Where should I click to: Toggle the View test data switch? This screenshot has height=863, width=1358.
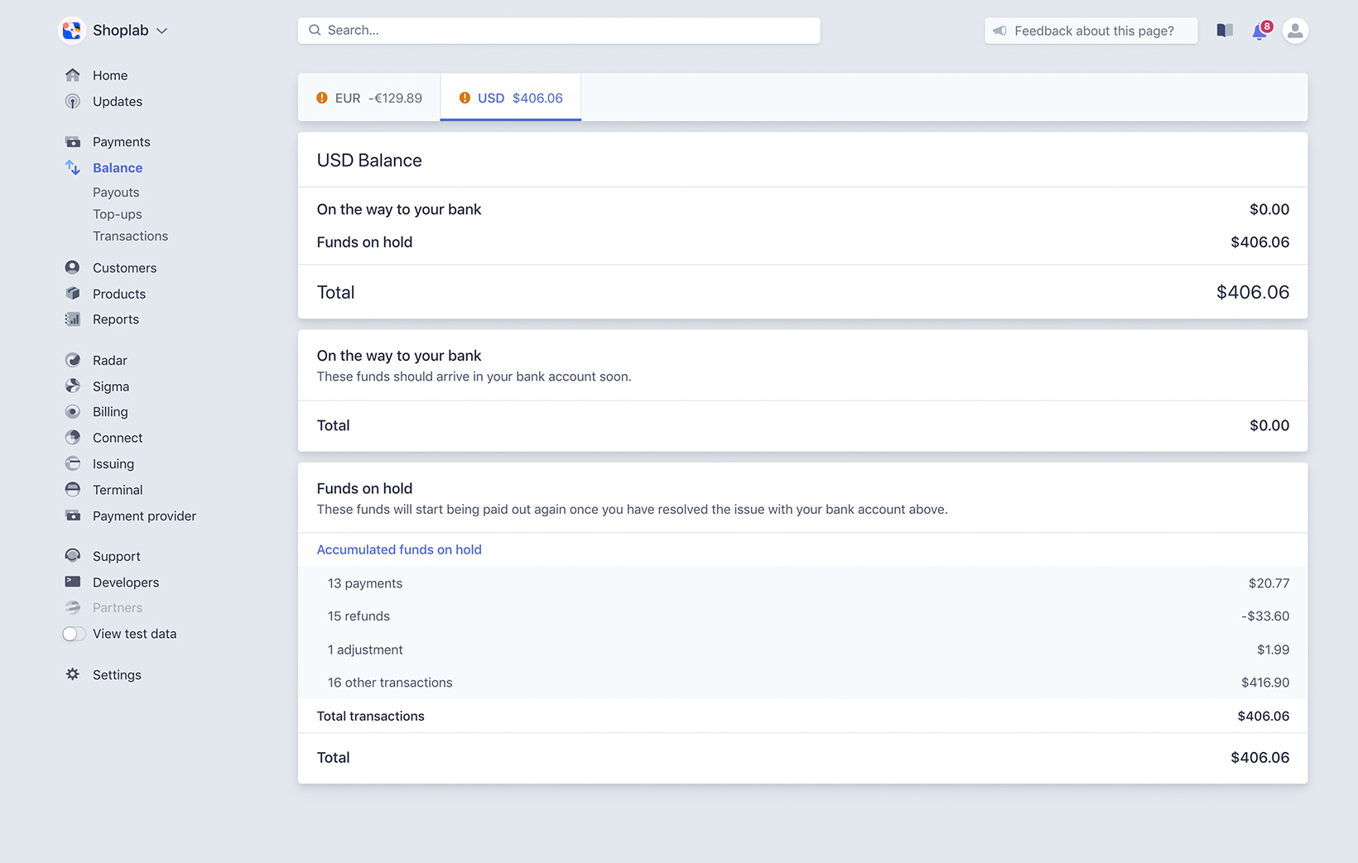coord(74,634)
